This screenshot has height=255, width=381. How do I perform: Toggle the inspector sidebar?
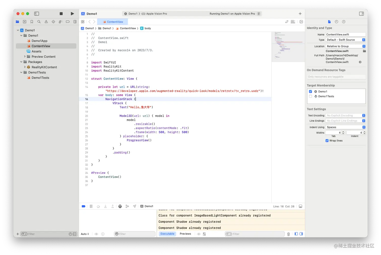[x=361, y=14]
